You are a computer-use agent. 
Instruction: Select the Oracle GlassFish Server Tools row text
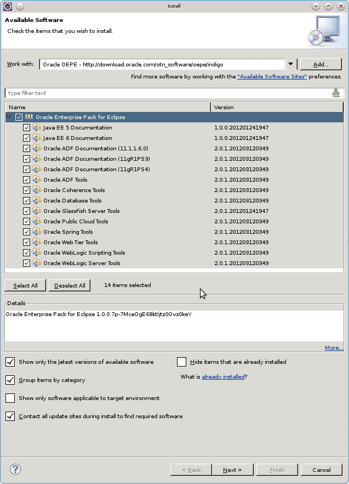pyautogui.click(x=82, y=211)
